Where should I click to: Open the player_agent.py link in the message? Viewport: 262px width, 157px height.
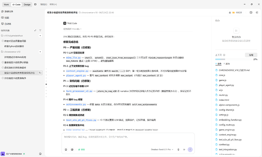coord(76,76)
